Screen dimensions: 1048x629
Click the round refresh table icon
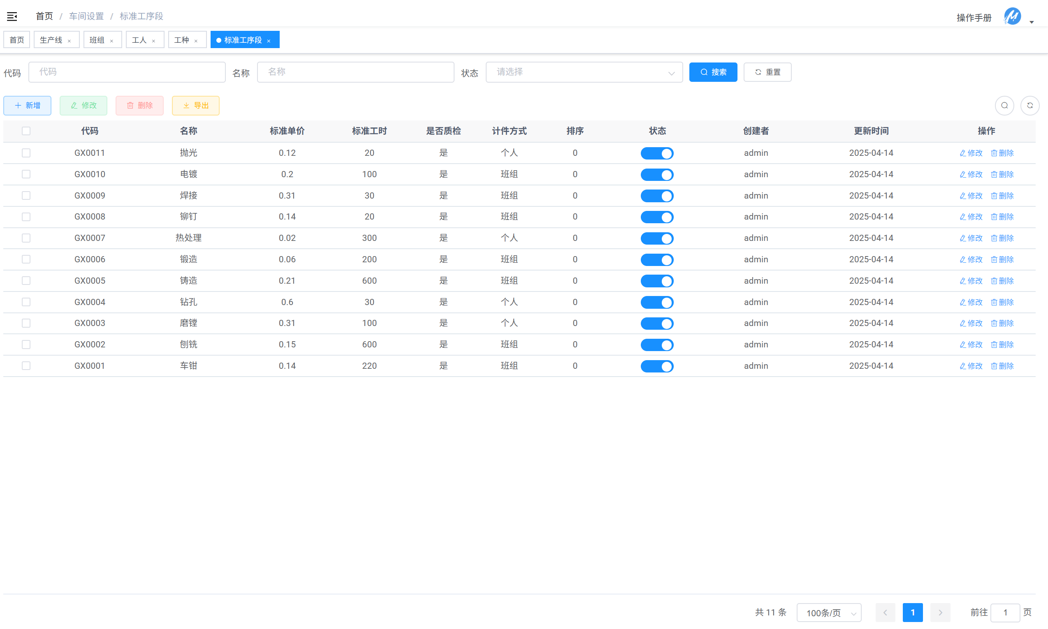1030,106
